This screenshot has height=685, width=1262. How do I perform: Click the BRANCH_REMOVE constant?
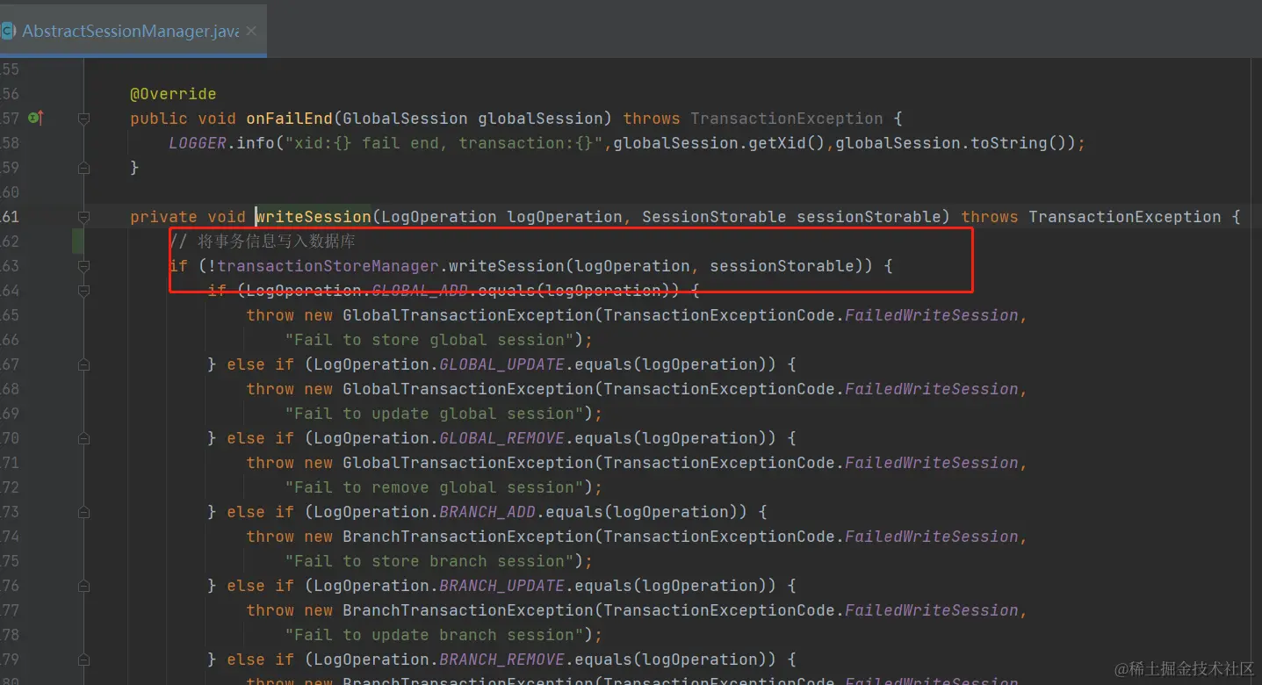point(502,660)
